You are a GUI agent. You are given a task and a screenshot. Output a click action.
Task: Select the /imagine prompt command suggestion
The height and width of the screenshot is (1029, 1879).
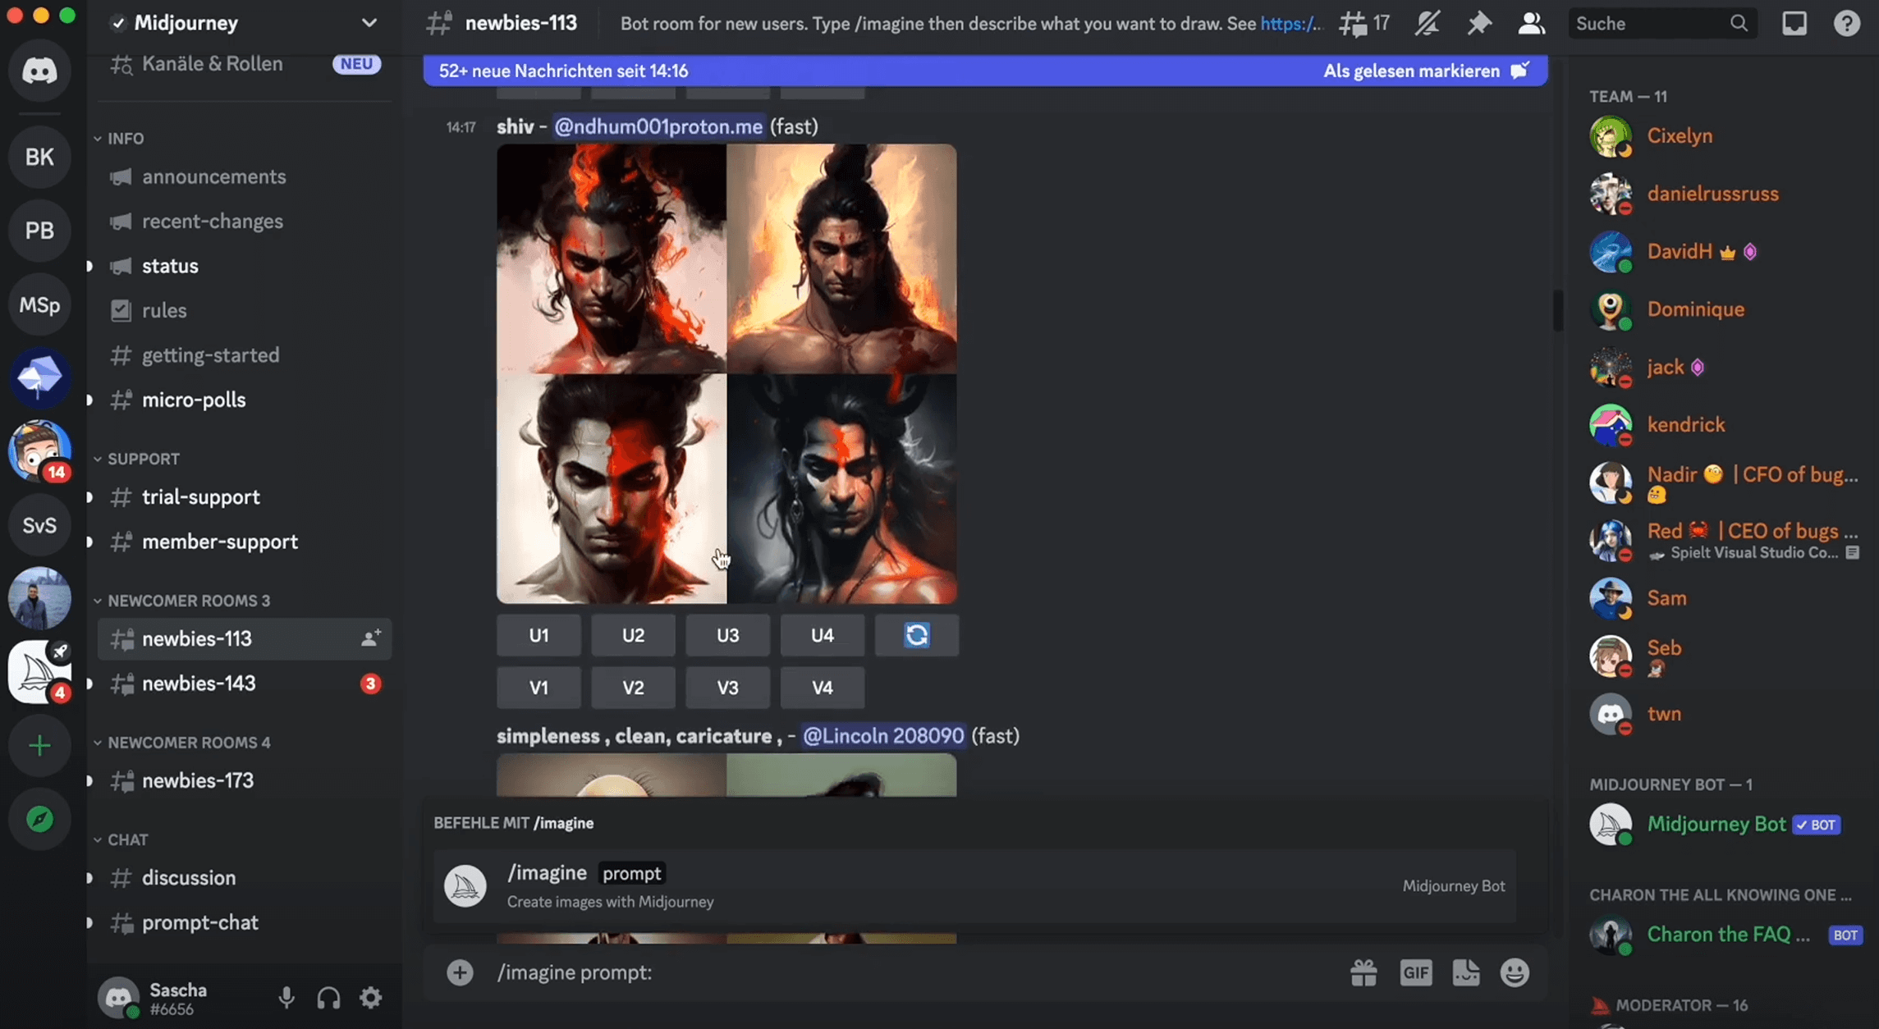click(x=974, y=886)
